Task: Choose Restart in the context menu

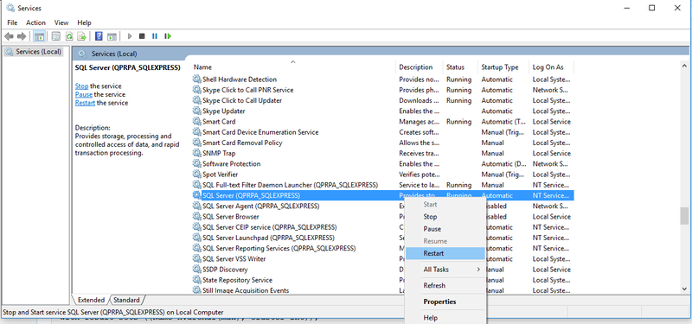Action: [x=445, y=253]
